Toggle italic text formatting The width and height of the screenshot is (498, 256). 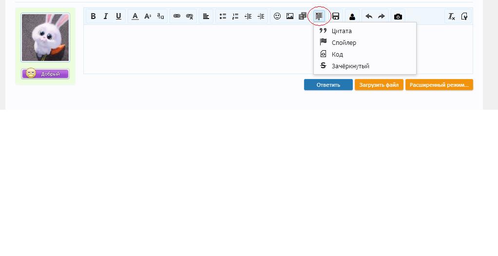click(106, 16)
